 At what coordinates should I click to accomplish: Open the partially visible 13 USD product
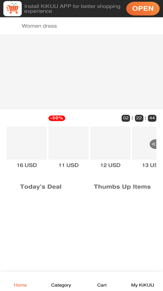point(144,143)
